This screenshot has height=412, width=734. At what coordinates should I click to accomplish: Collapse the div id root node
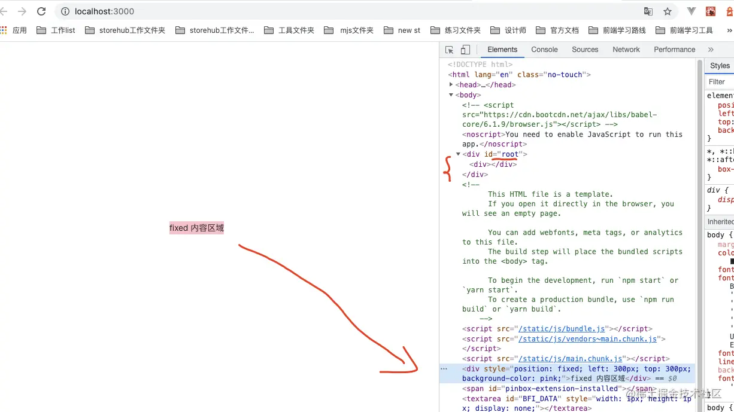pyautogui.click(x=458, y=154)
